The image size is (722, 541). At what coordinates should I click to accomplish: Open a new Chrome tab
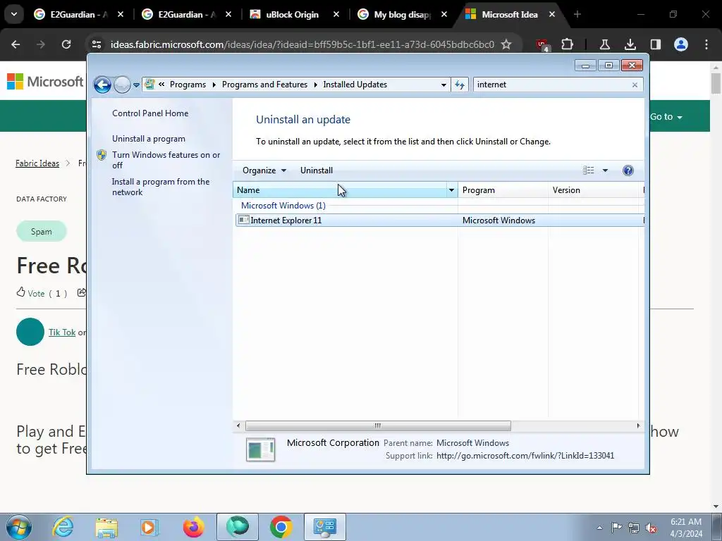point(577,15)
